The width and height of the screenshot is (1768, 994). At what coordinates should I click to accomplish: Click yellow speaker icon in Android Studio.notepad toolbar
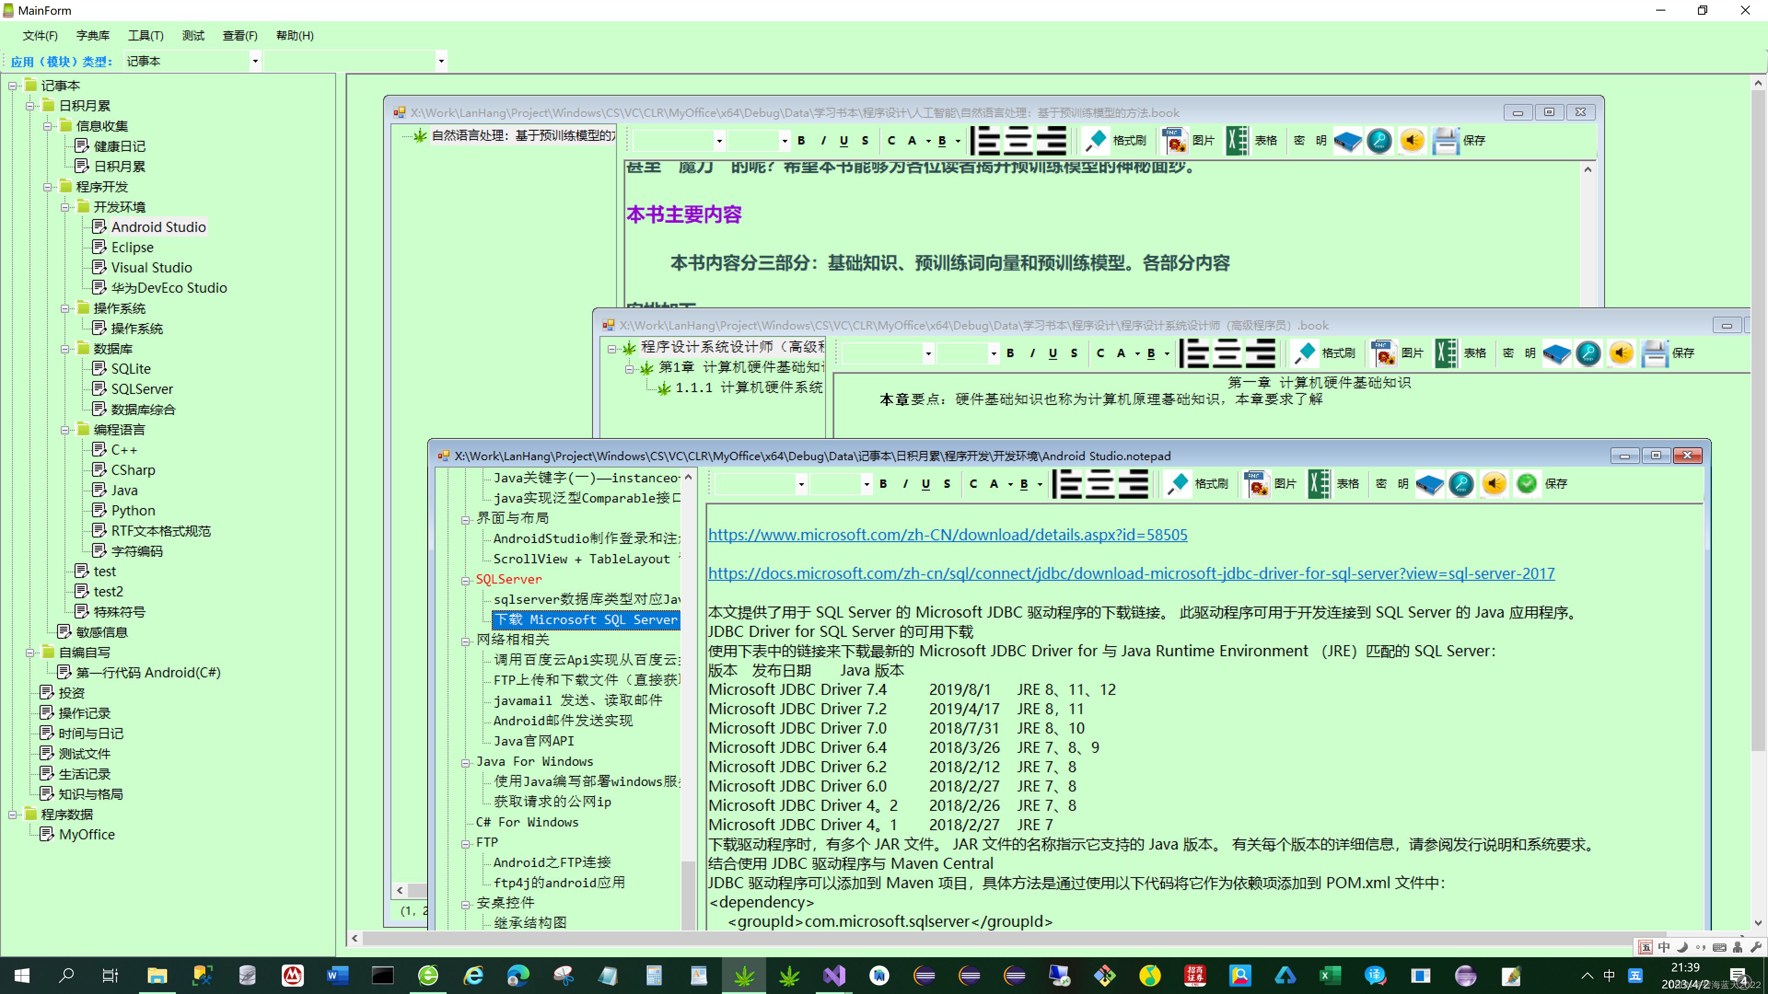click(1494, 484)
